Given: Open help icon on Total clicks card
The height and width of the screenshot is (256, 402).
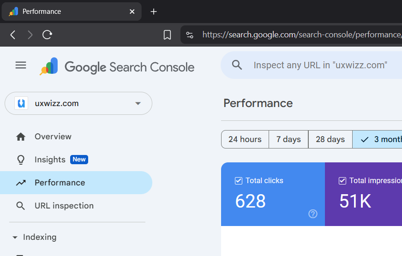Looking at the screenshot, I should (x=313, y=214).
